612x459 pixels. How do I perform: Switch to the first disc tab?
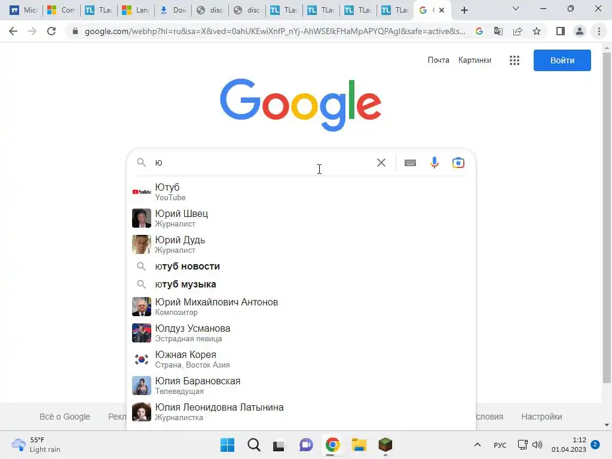(x=210, y=10)
